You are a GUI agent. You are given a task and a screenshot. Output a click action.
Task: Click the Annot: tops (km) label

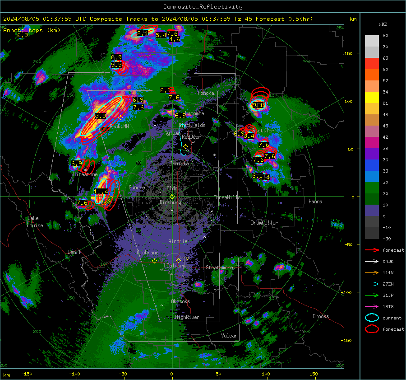tap(32, 30)
